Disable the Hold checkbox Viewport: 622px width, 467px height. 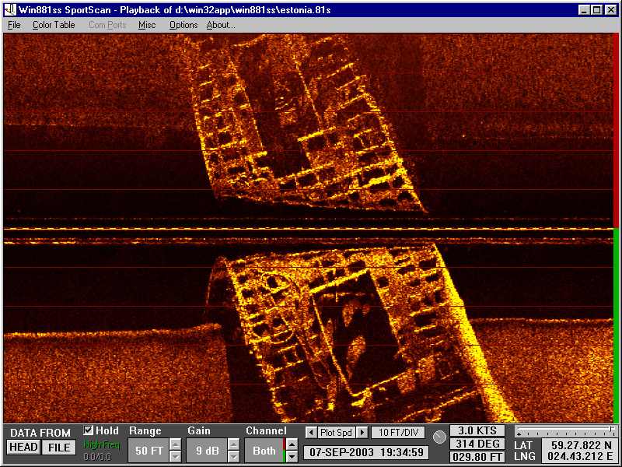click(x=88, y=430)
